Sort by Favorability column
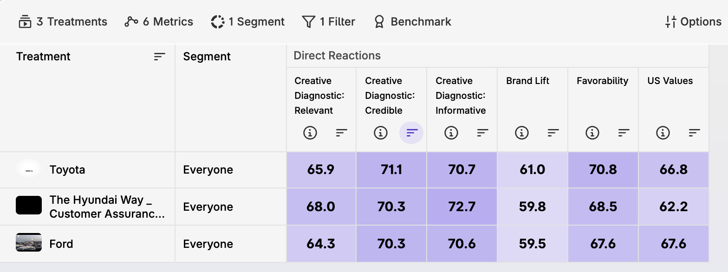This screenshot has width=728, height=272. click(624, 133)
